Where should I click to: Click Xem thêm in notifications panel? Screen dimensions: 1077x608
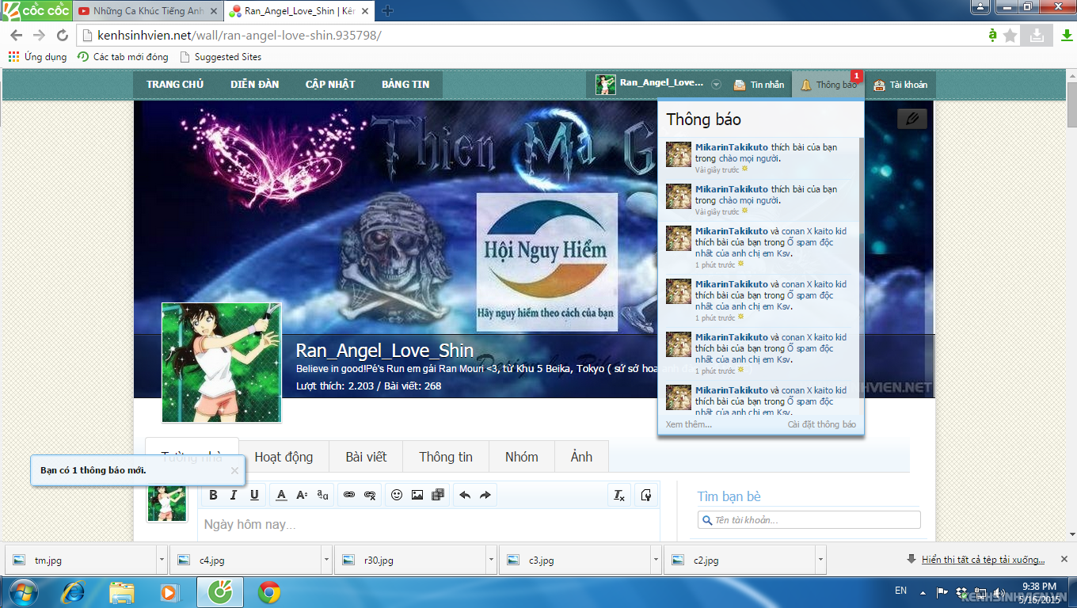pyautogui.click(x=689, y=424)
